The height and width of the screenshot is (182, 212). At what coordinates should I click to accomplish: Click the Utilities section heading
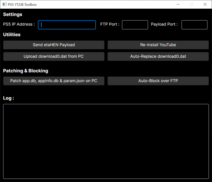(12, 34)
